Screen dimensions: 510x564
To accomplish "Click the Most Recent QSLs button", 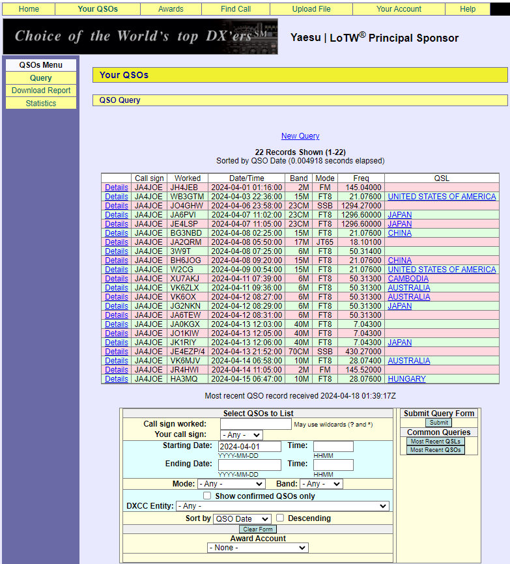I will point(436,442).
